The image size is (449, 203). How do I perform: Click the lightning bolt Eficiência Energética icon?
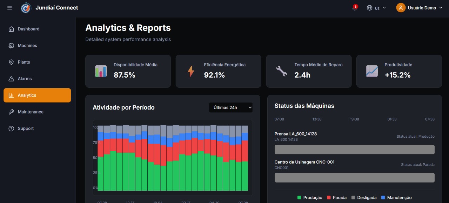191,71
